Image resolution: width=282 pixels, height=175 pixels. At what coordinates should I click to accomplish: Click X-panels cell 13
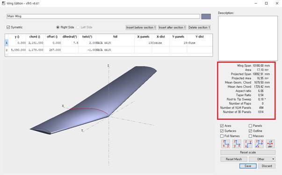[x=143, y=43]
